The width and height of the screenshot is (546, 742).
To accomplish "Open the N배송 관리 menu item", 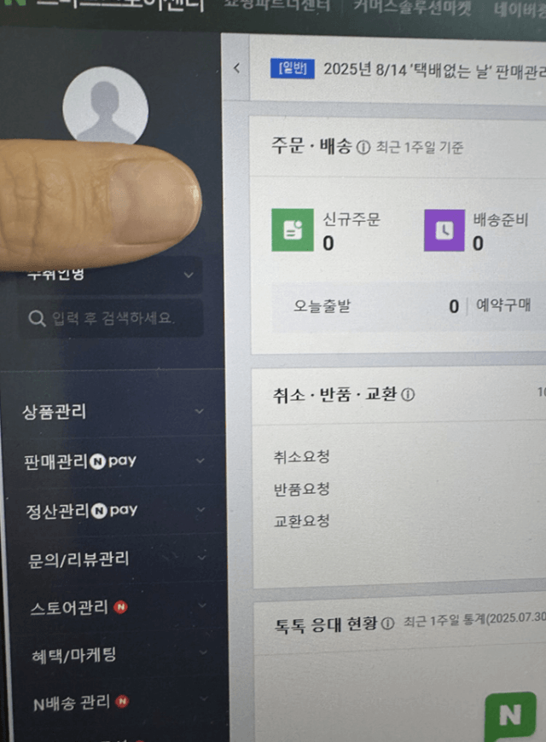I will [72, 704].
